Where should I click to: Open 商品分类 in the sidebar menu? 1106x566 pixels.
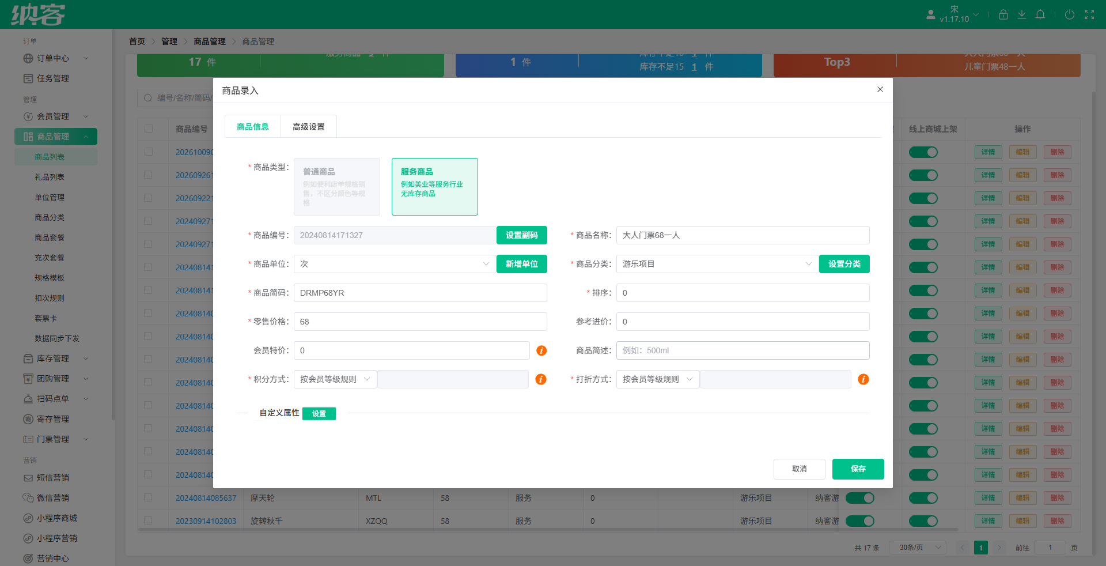[50, 217]
